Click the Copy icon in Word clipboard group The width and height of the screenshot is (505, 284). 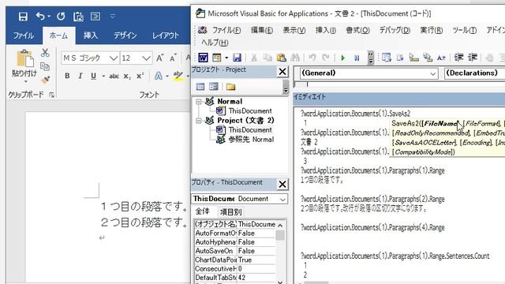point(45,66)
